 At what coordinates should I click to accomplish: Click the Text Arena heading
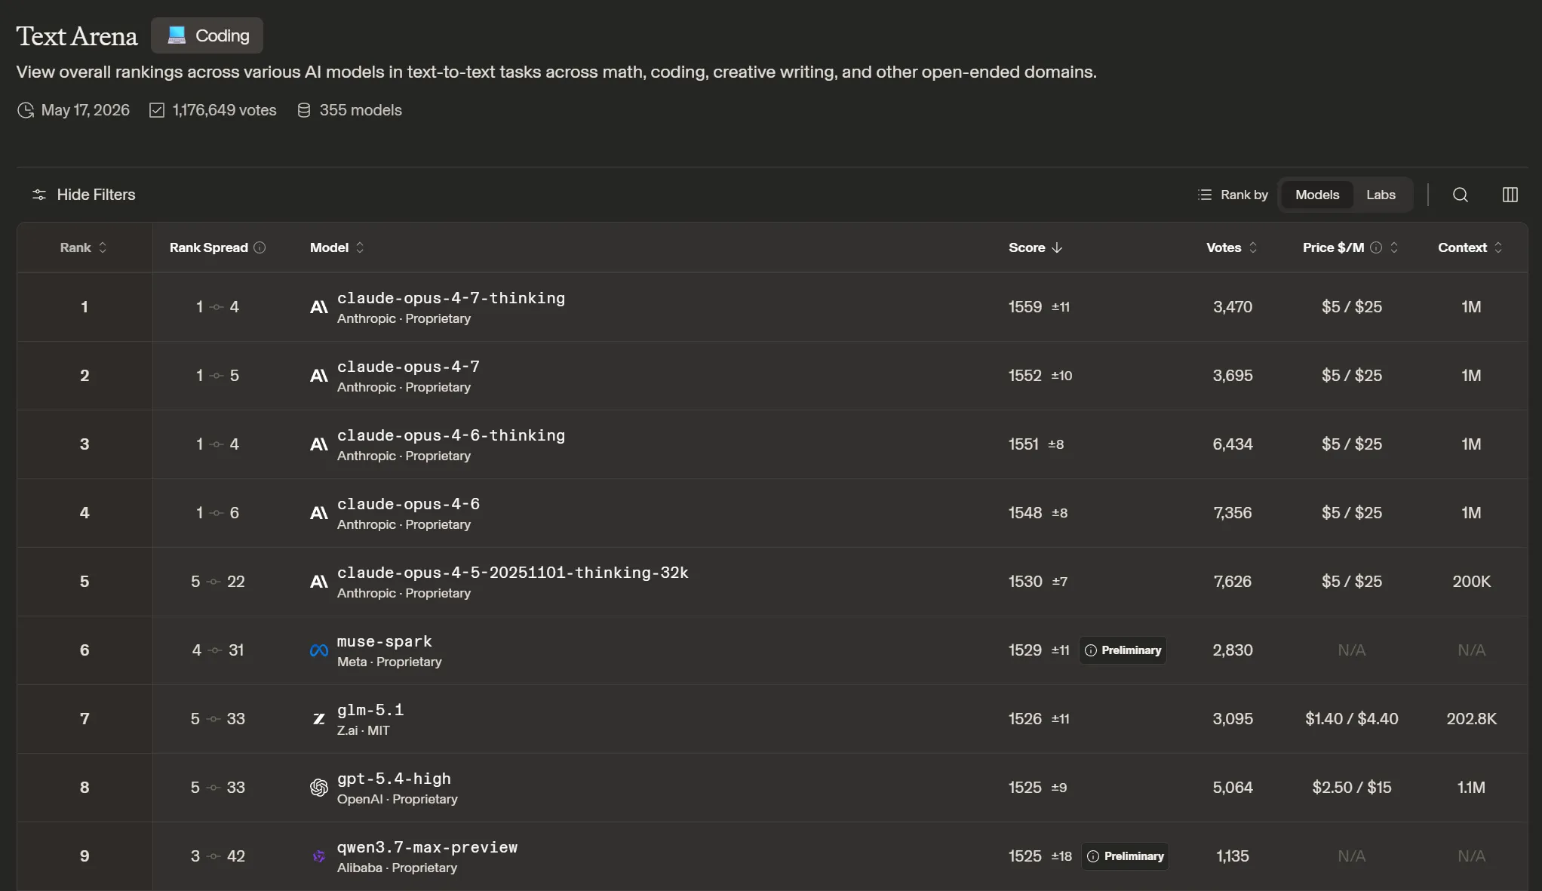77,36
